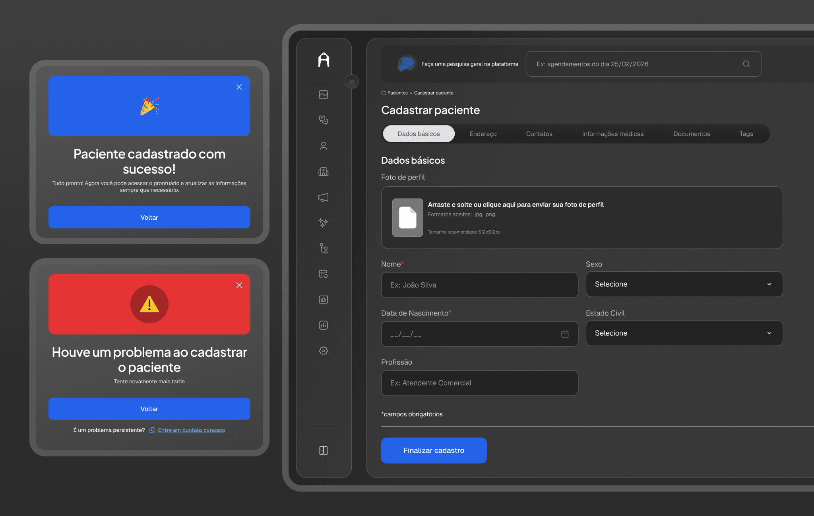
Task: Open the sparkles AI sidebar icon
Action: [324, 223]
